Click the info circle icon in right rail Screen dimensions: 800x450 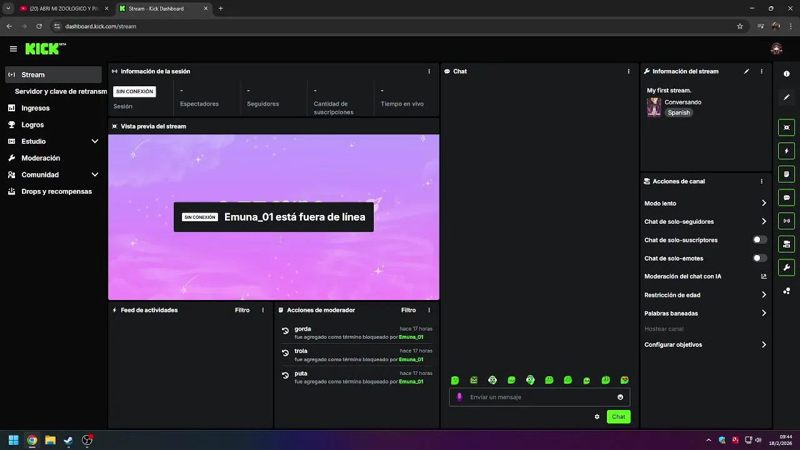[787, 74]
